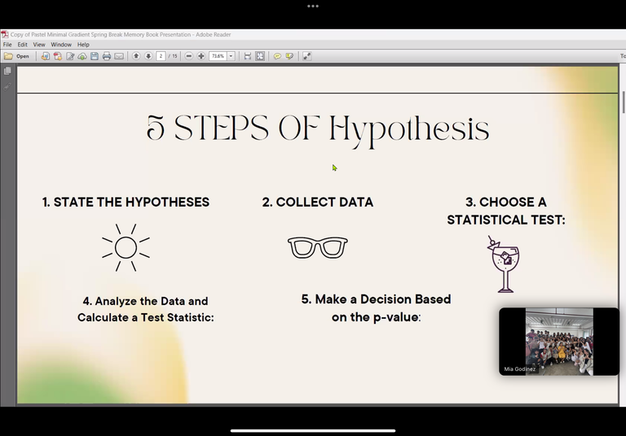The width and height of the screenshot is (626, 436).
Task: Click the zoom in plus icon
Action: (x=201, y=56)
